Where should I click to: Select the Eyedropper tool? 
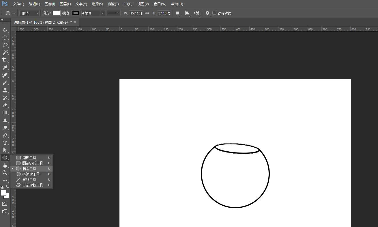pyautogui.click(x=5, y=68)
